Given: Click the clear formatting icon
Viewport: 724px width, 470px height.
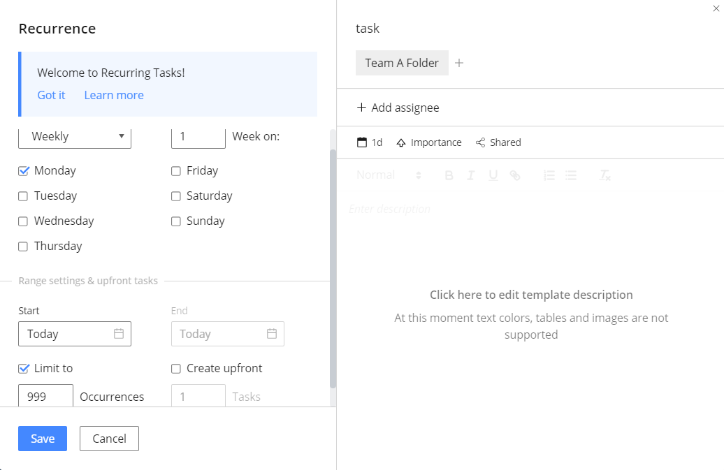Looking at the screenshot, I should pos(605,175).
